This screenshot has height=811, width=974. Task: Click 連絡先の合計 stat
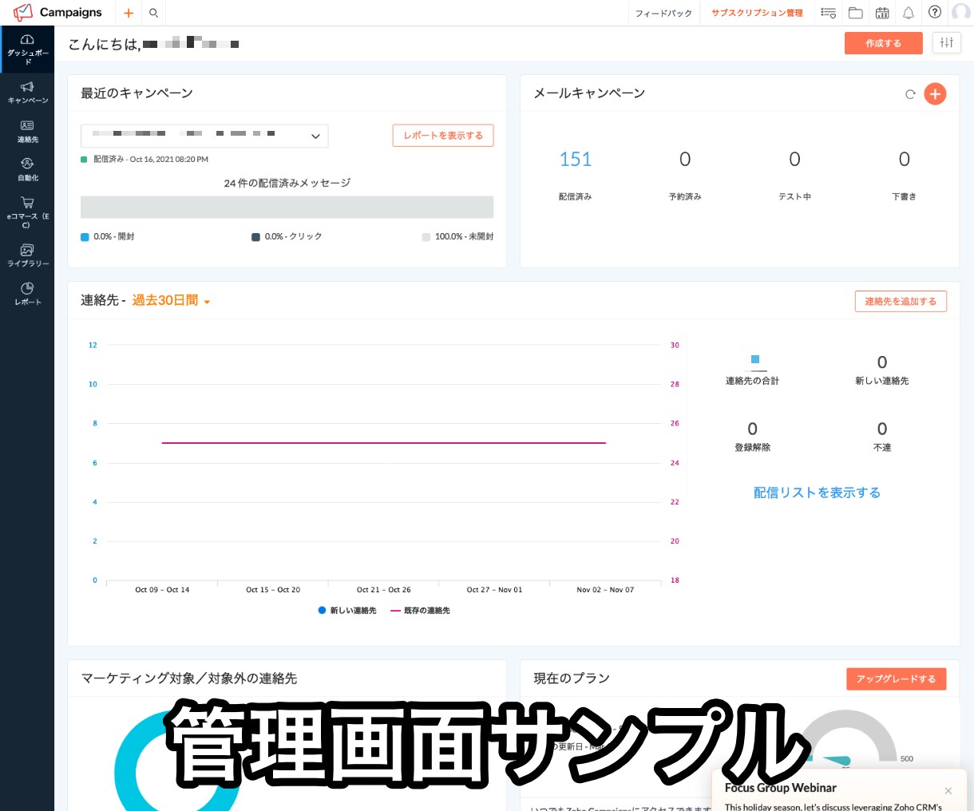click(752, 370)
